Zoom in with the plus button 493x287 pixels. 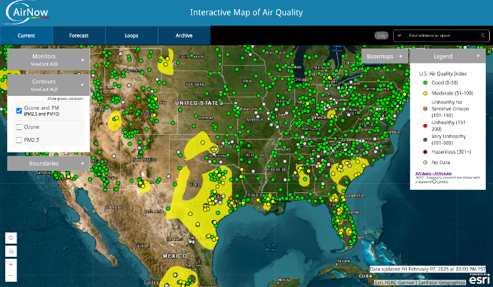(11, 265)
